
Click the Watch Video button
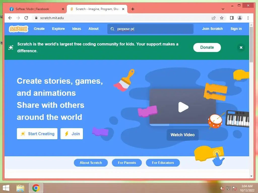(x=182, y=135)
